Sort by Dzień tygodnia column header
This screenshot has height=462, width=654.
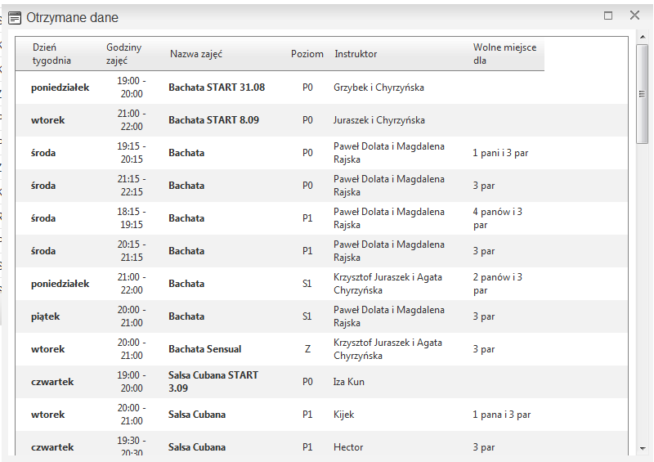52,54
